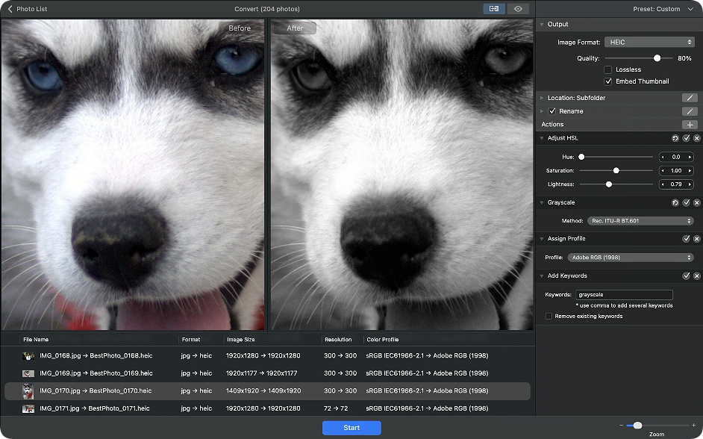Toggle the Adjust HSL action checkmark
The image size is (703, 439).
coord(686,138)
